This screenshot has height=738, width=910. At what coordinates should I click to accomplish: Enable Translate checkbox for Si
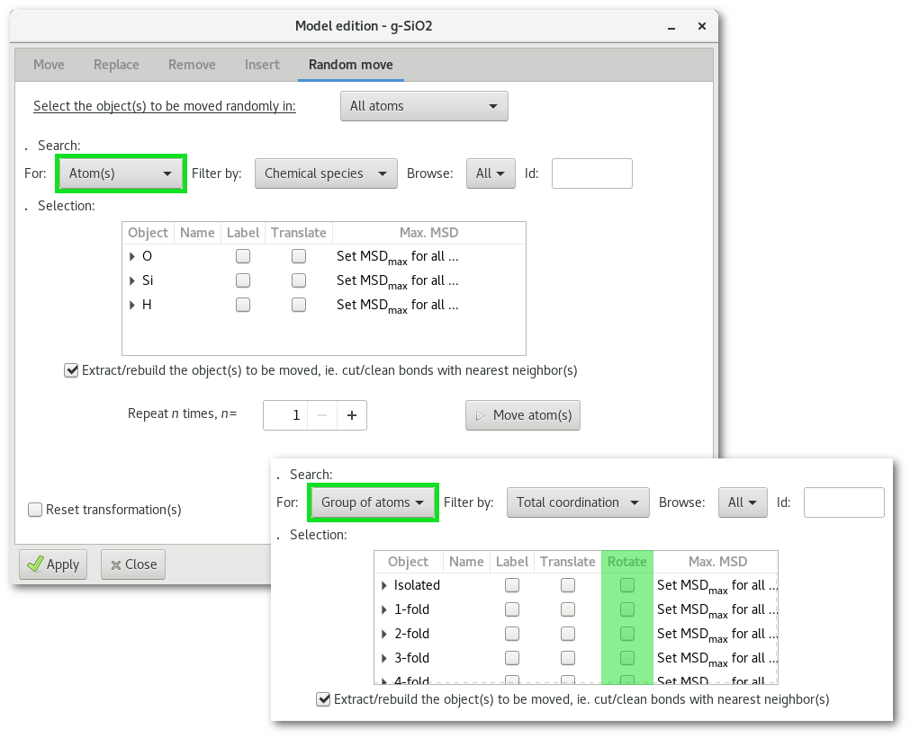tap(299, 280)
